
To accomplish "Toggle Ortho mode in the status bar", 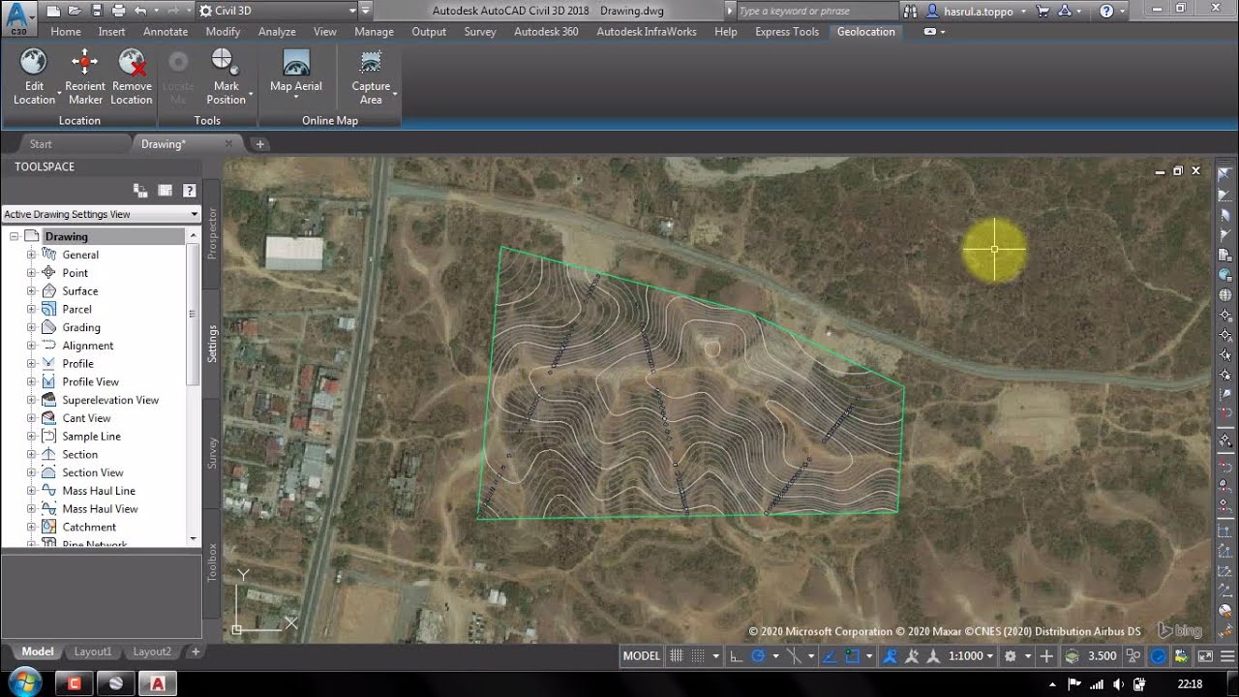I will tap(736, 655).
